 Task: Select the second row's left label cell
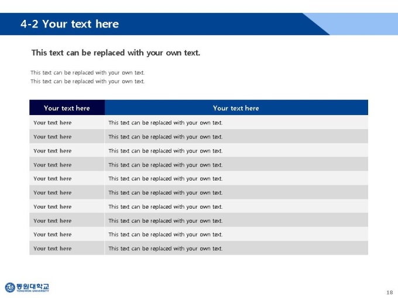click(x=67, y=136)
